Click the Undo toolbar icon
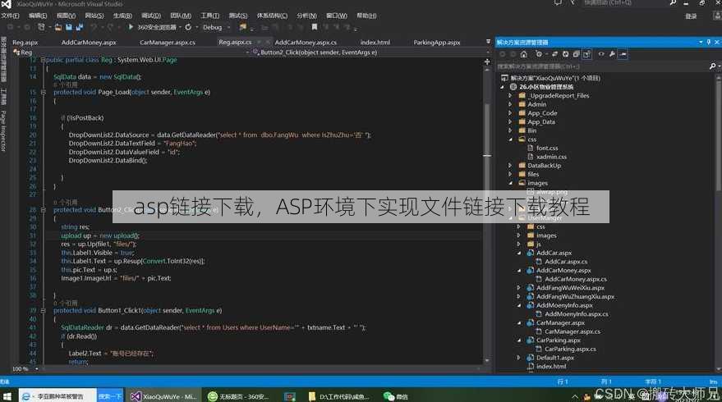 [94, 27]
